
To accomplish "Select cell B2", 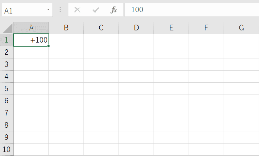I will click(x=66, y=52).
